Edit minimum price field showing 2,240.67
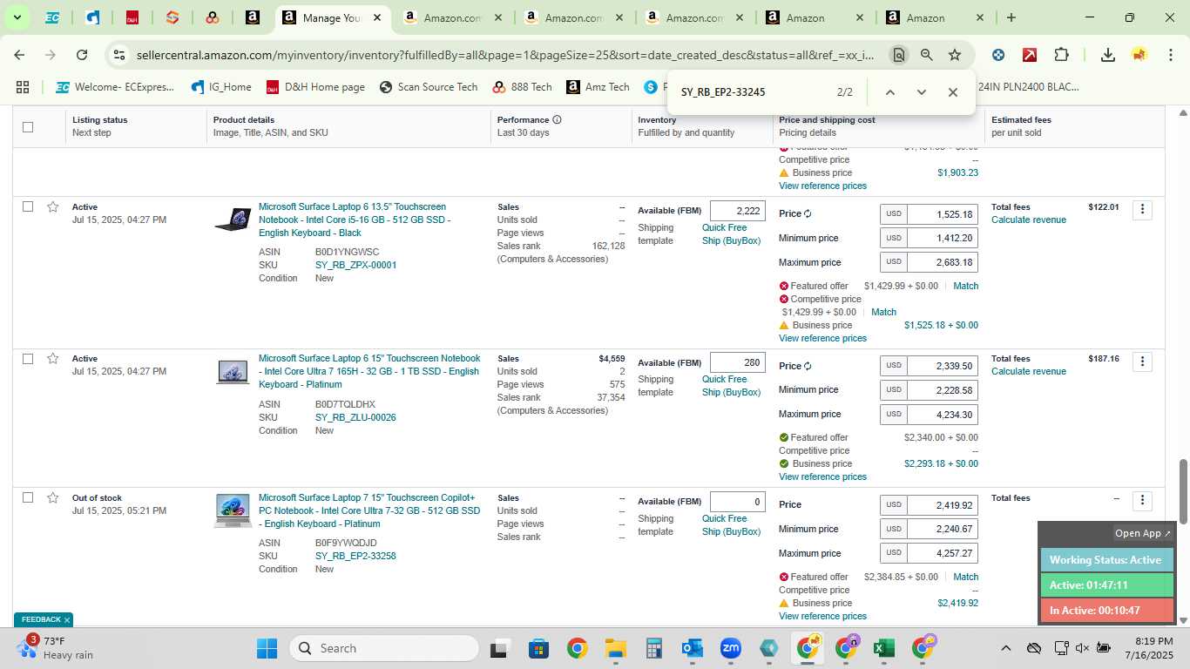 point(943,529)
